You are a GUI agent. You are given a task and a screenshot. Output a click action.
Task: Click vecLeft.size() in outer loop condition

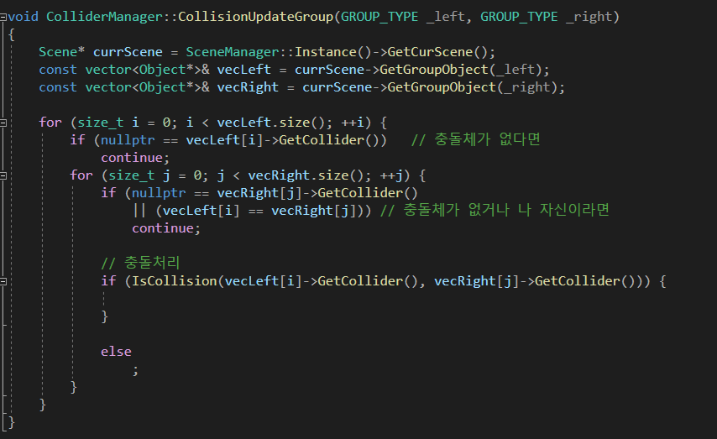tap(270, 123)
